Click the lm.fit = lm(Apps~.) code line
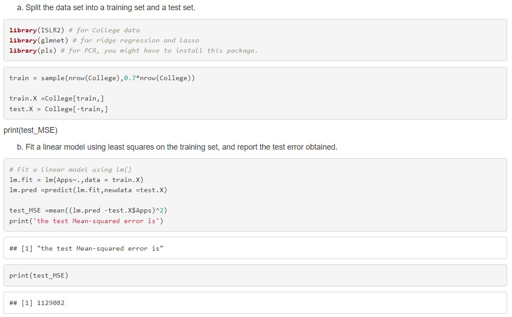This screenshot has height=317, width=512. (76, 180)
